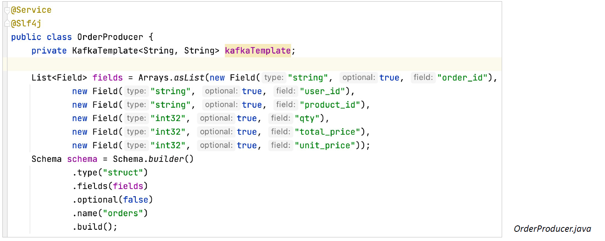Click the "user_id" string literal

pos(322,91)
